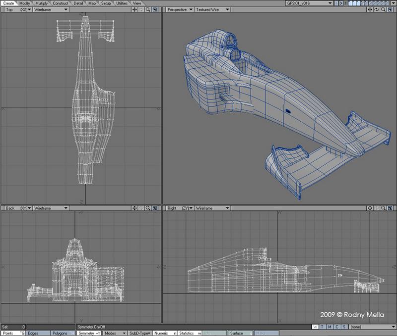Maximize the Top viewport using its corner icon
397x336 pixels.
tap(154, 9)
